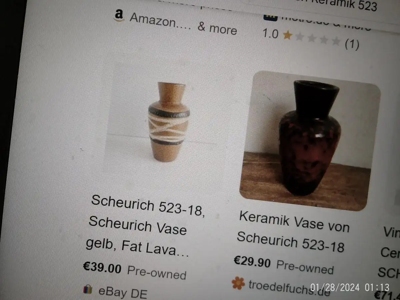The width and height of the screenshot is (400, 300).
Task: Click the 'Amazon.... & more' seller link
Action: pyautogui.click(x=183, y=24)
